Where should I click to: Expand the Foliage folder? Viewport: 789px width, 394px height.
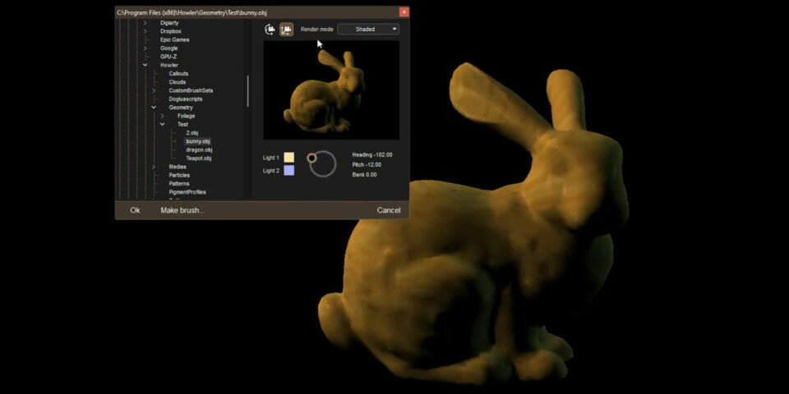[163, 116]
